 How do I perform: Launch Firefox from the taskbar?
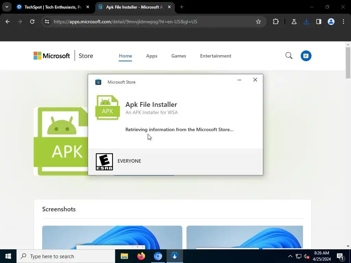coord(141,256)
